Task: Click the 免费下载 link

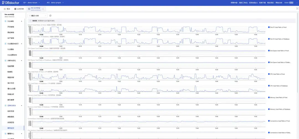Action: pyautogui.click(x=262, y=3)
